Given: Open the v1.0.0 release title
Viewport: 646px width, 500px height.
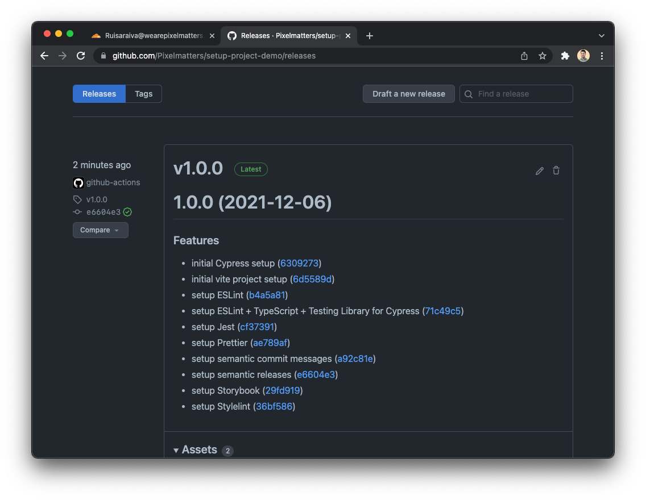Looking at the screenshot, I should pos(198,168).
